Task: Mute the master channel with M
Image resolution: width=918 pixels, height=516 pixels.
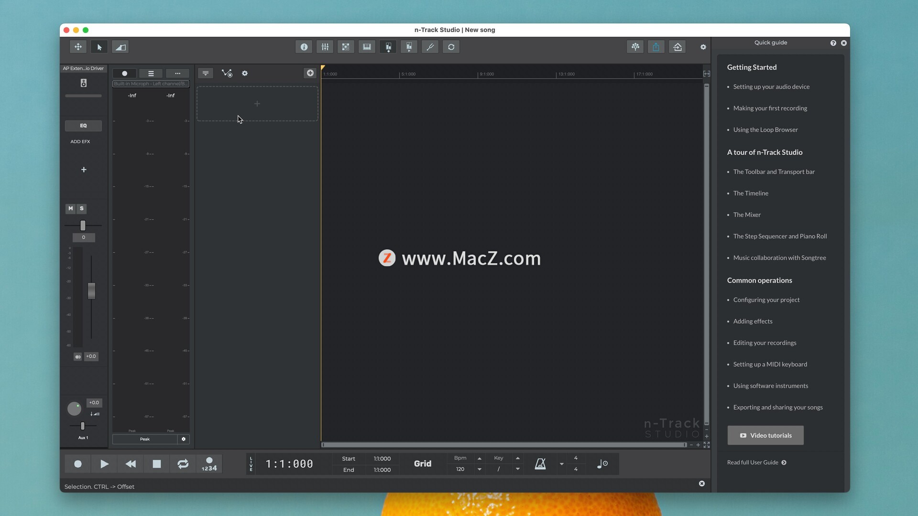Action: tap(71, 208)
